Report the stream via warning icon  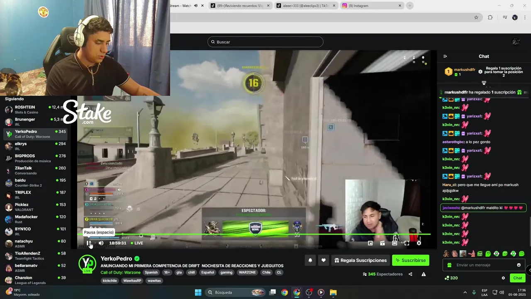point(424,274)
